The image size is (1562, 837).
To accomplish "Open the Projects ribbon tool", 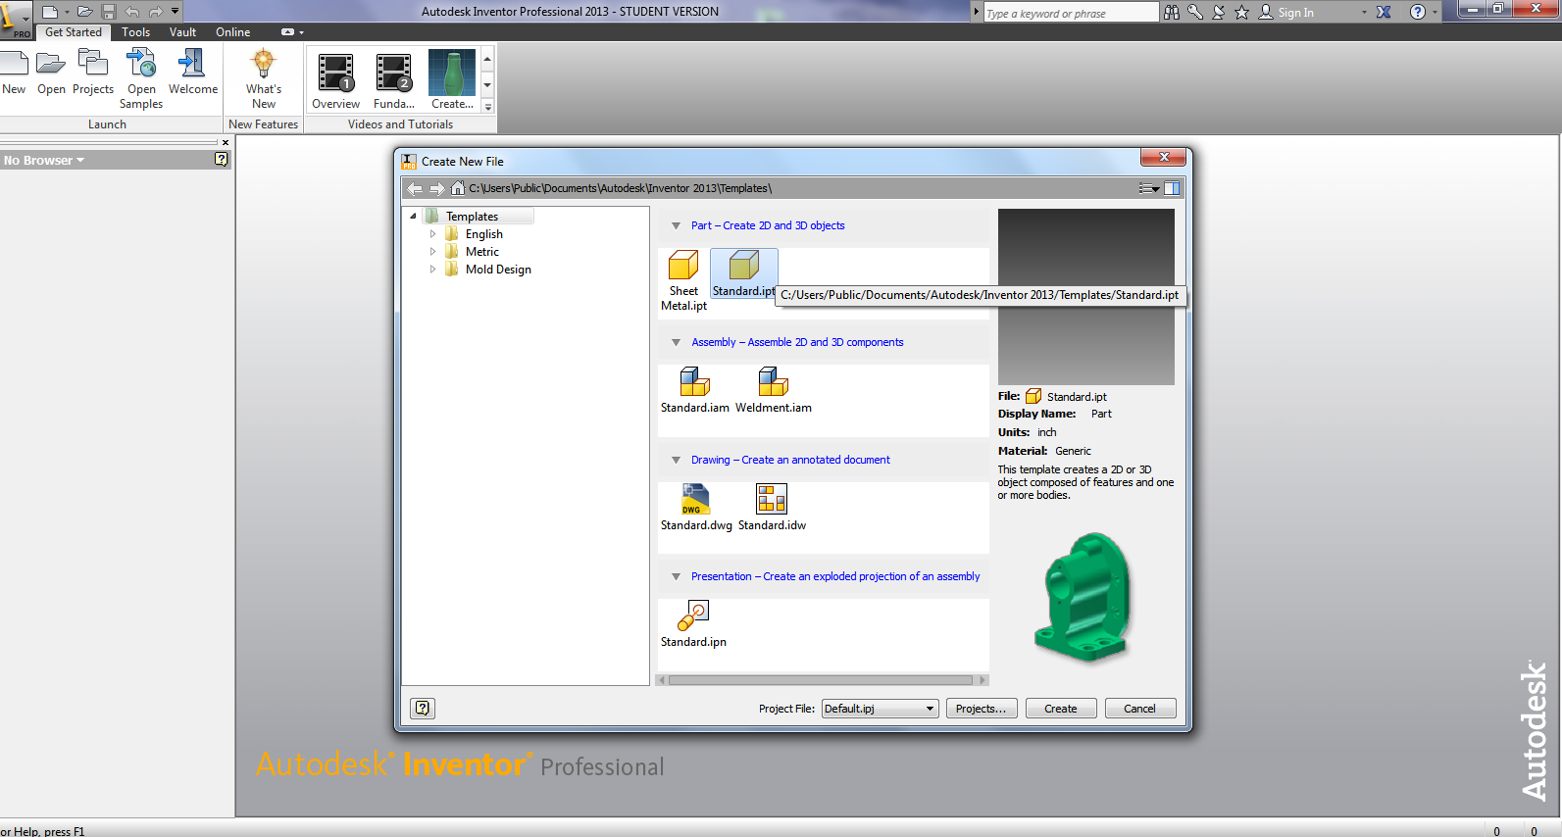I will [x=93, y=73].
